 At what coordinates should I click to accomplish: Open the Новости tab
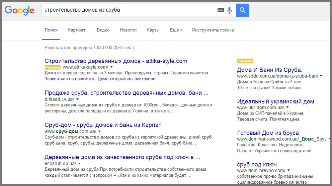click(x=128, y=30)
